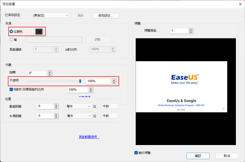Screen dimensions: 245x162
Task: Increase 垂直距離 value with up stepper
Action: point(56,105)
